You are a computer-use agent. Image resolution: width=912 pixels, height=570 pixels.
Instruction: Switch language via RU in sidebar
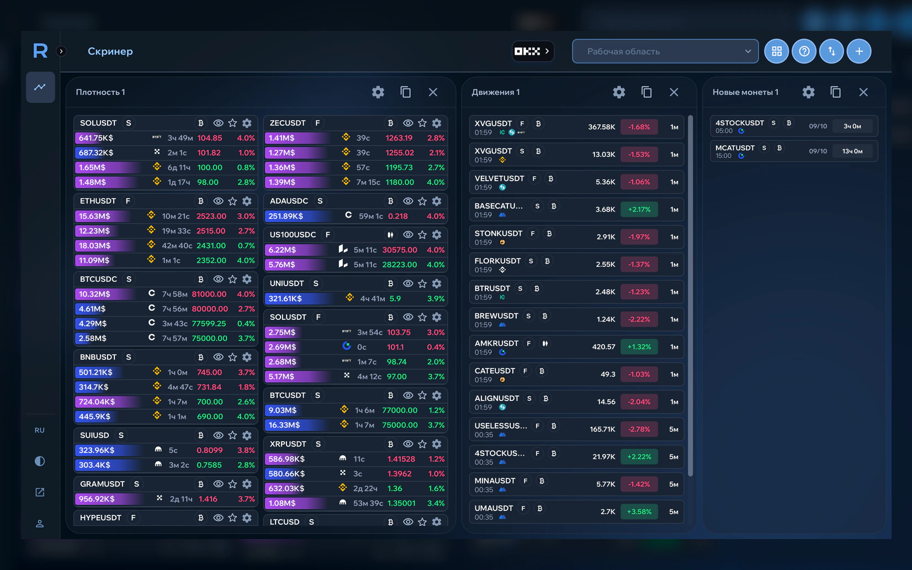click(x=40, y=430)
